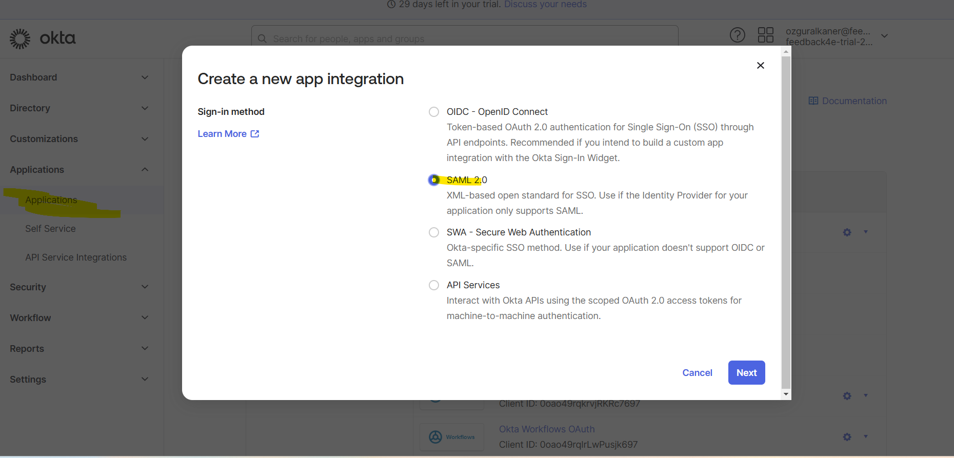Open the apps grid icon
Image resolution: width=954 pixels, height=458 pixels.
point(765,35)
